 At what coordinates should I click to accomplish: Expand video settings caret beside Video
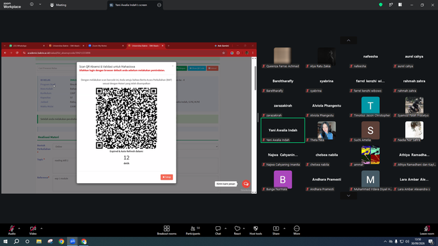click(41, 228)
